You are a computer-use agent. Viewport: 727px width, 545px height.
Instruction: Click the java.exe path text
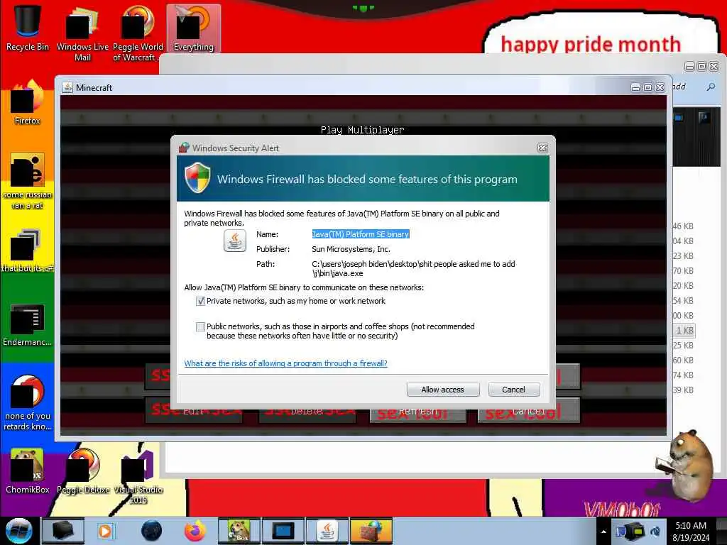point(413,268)
